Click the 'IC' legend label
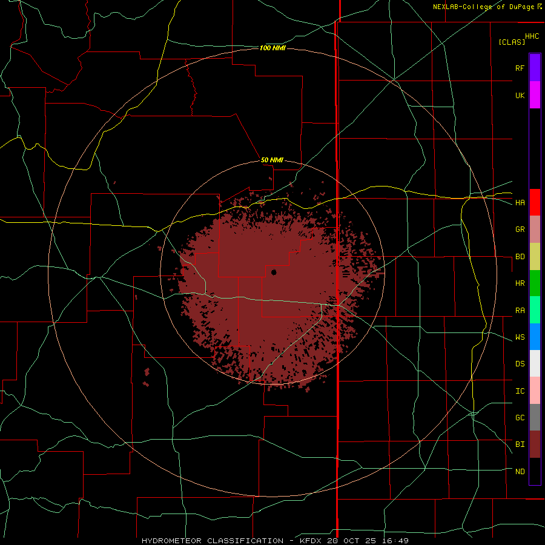 point(520,391)
